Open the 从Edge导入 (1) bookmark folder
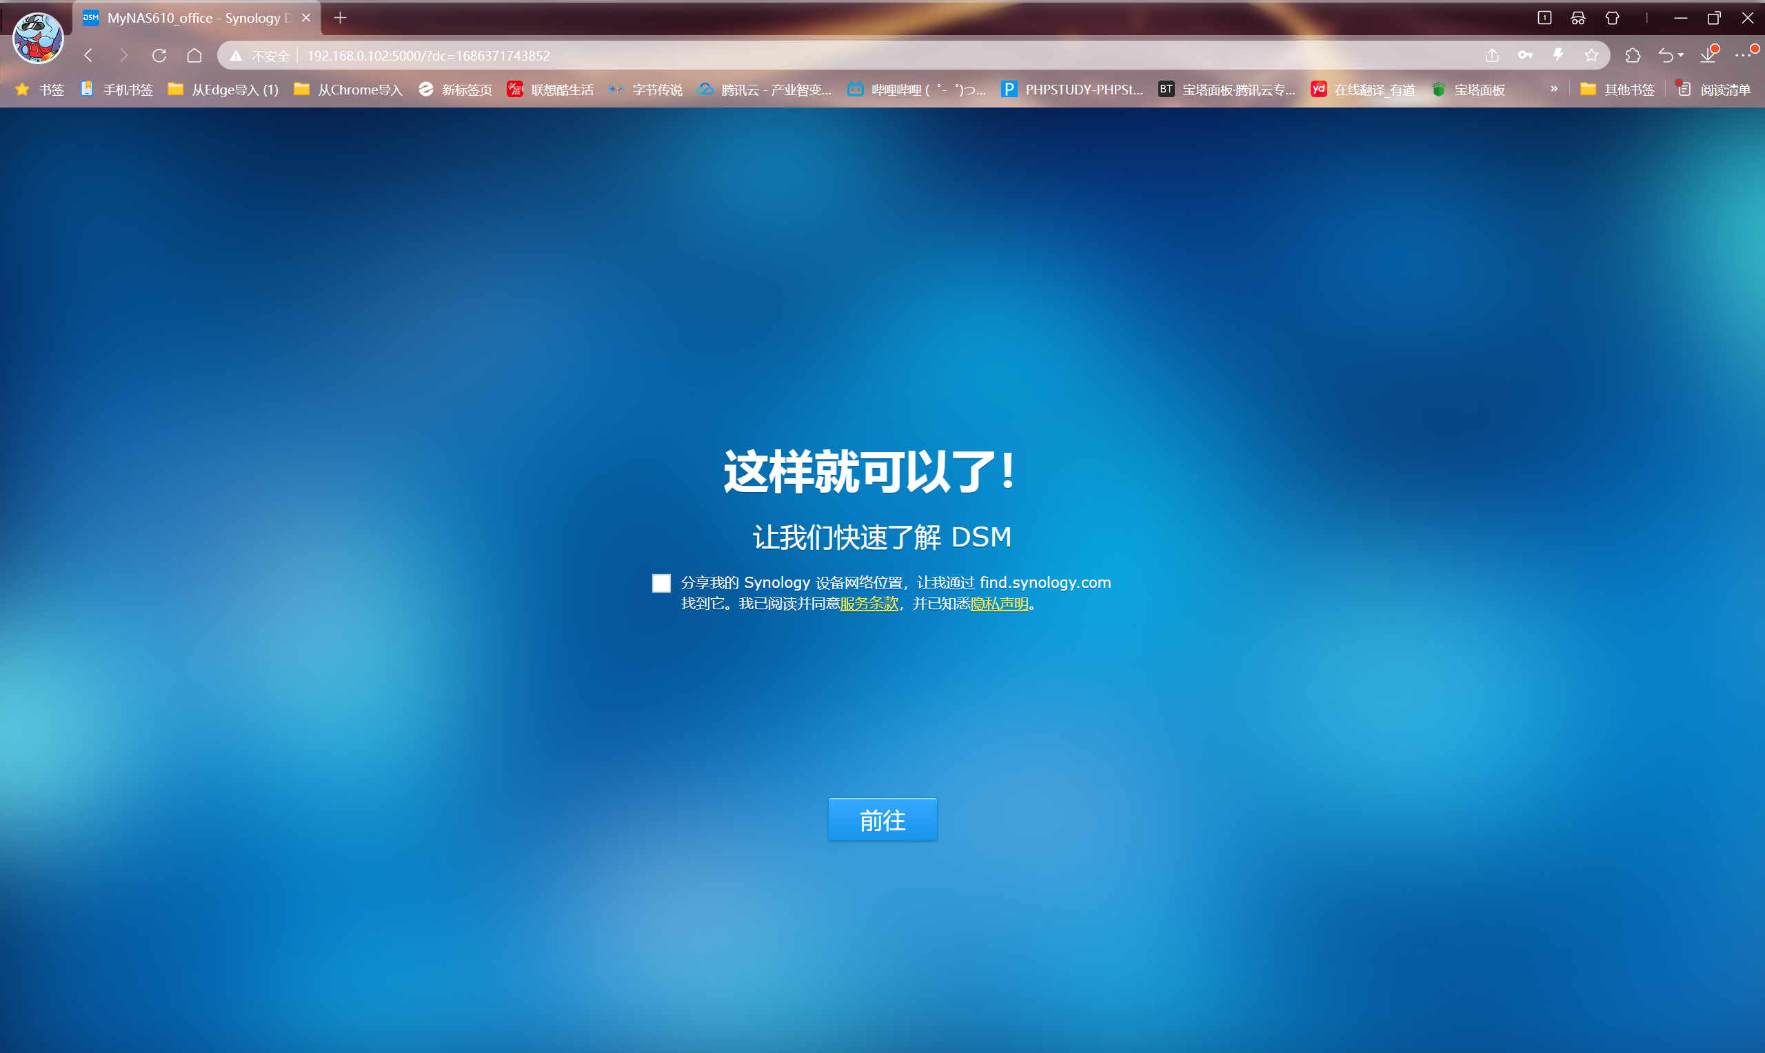The height and width of the screenshot is (1053, 1765). [223, 90]
